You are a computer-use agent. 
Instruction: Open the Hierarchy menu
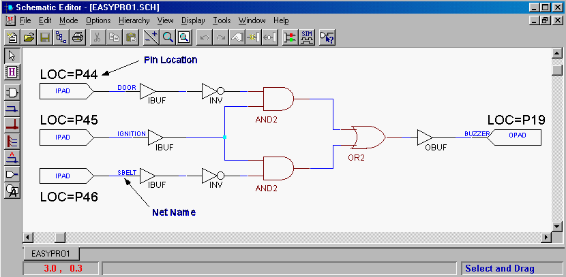(x=134, y=20)
